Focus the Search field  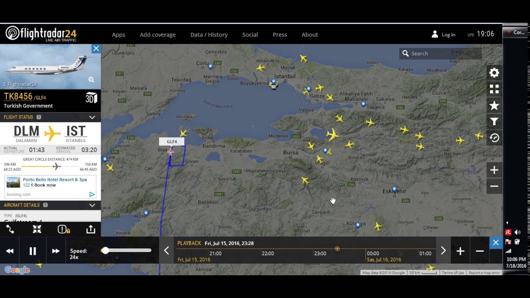tap(441, 53)
